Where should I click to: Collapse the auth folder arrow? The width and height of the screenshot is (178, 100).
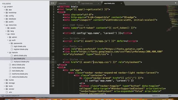(x=8, y=40)
